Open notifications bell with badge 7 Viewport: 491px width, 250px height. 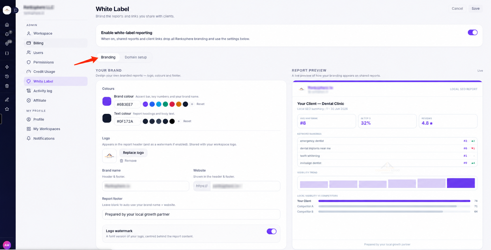coord(7,34)
